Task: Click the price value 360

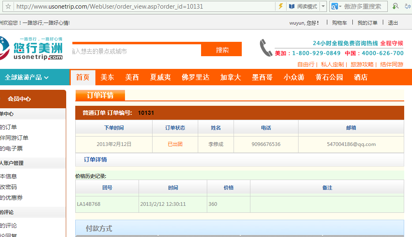Action: [x=213, y=204]
